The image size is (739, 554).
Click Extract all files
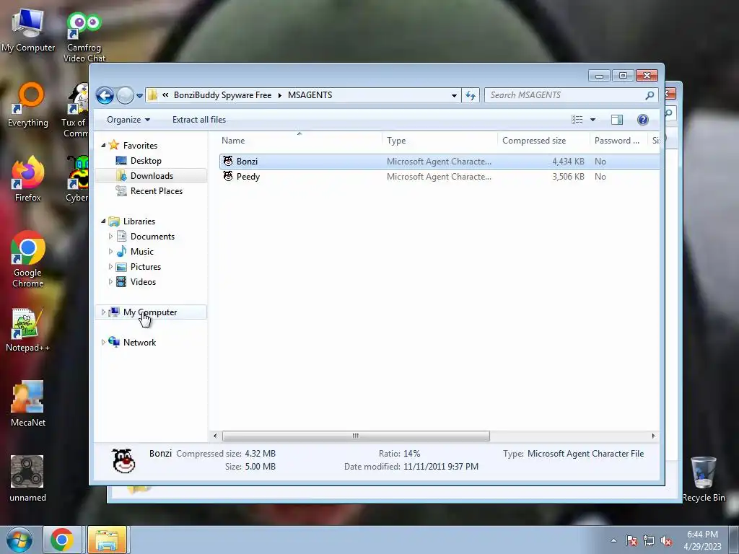point(199,120)
